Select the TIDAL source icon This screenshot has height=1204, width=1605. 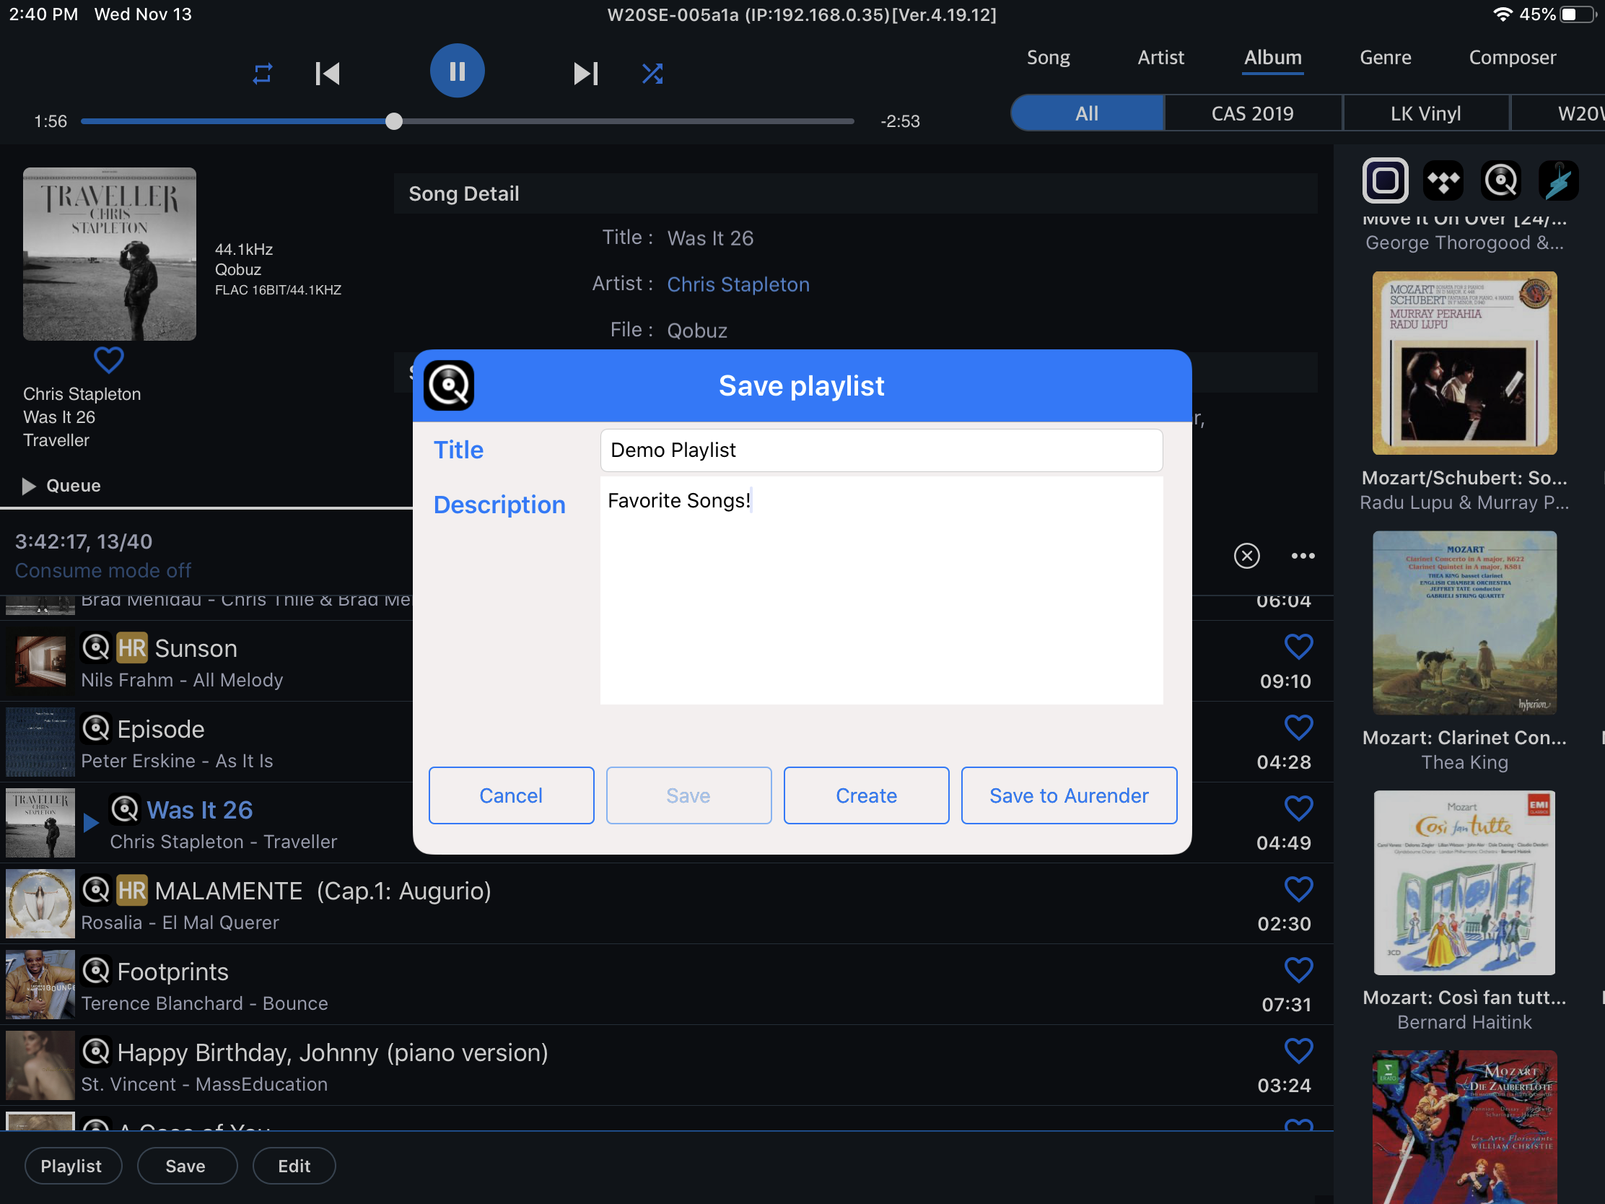point(1443,180)
